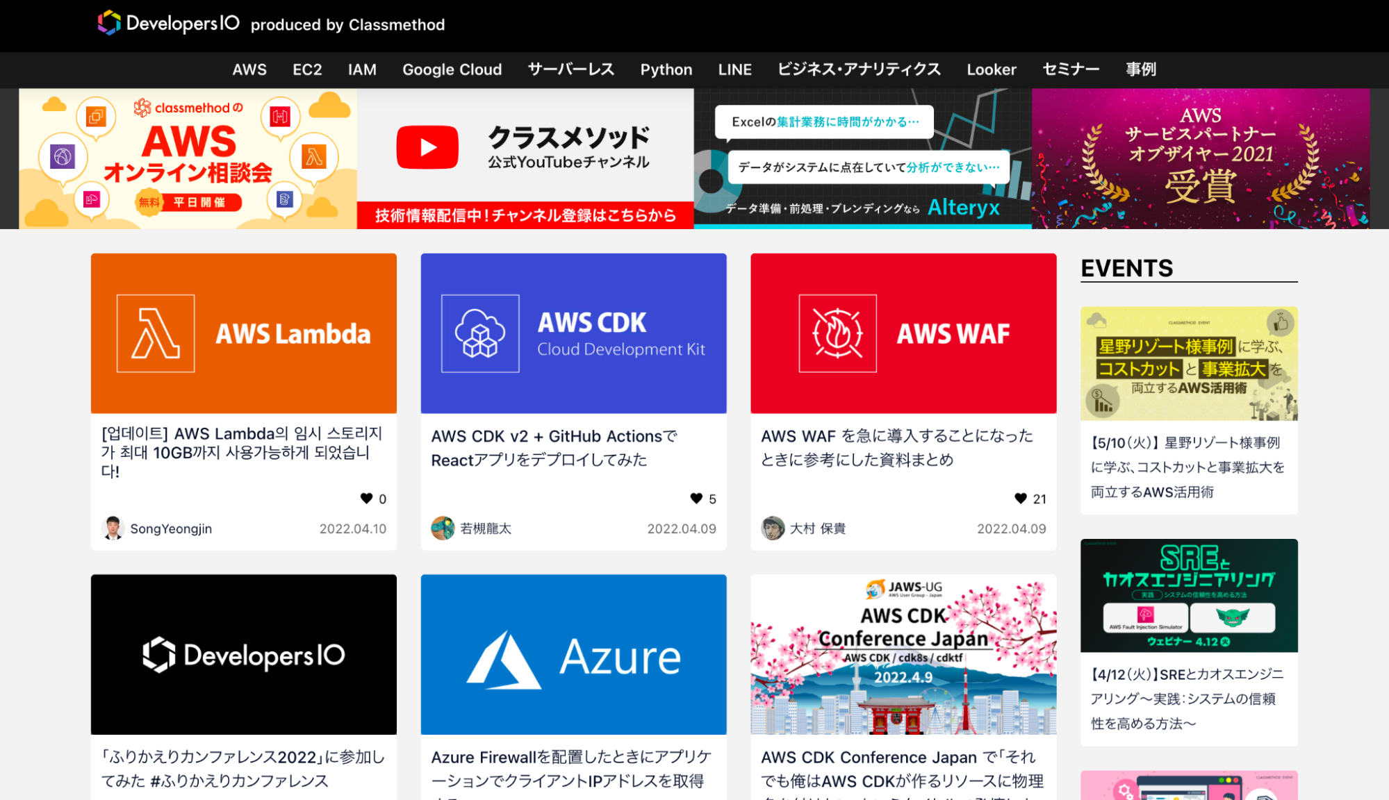Open the AWS サービスパートナー受賞 banner
1389x800 pixels.
click(1201, 158)
